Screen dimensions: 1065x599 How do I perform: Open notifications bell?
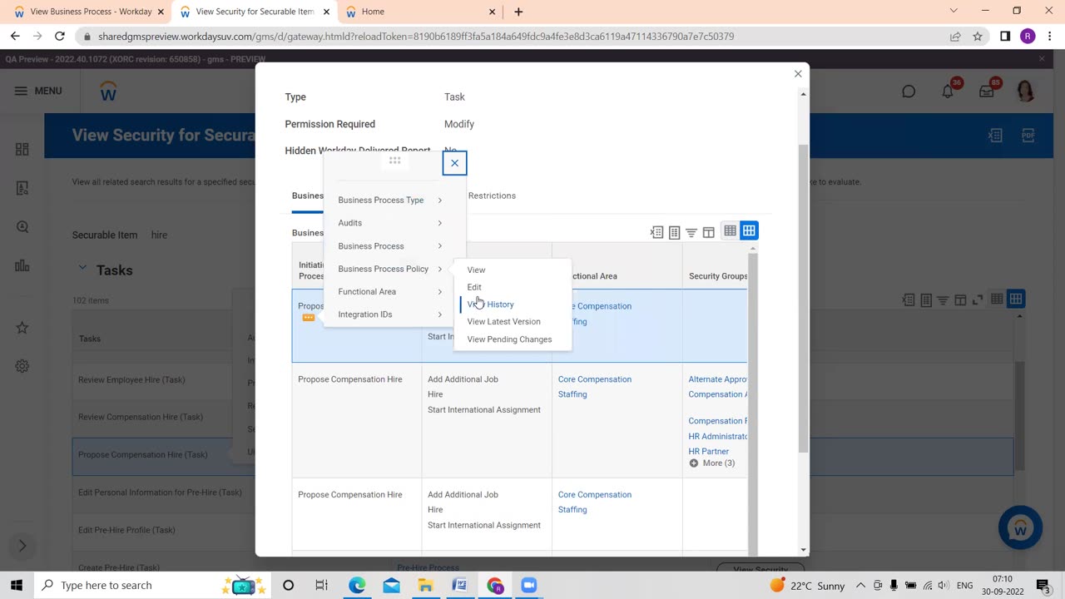pos(948,91)
